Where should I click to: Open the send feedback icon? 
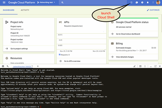[x=137, y=2]
